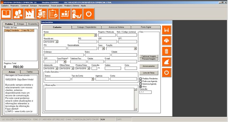Switch to Ponto Digital tab
The height and width of the screenshot is (122, 228).
146,27
